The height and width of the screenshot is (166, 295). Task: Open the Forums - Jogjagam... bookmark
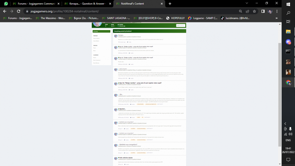click(18, 18)
